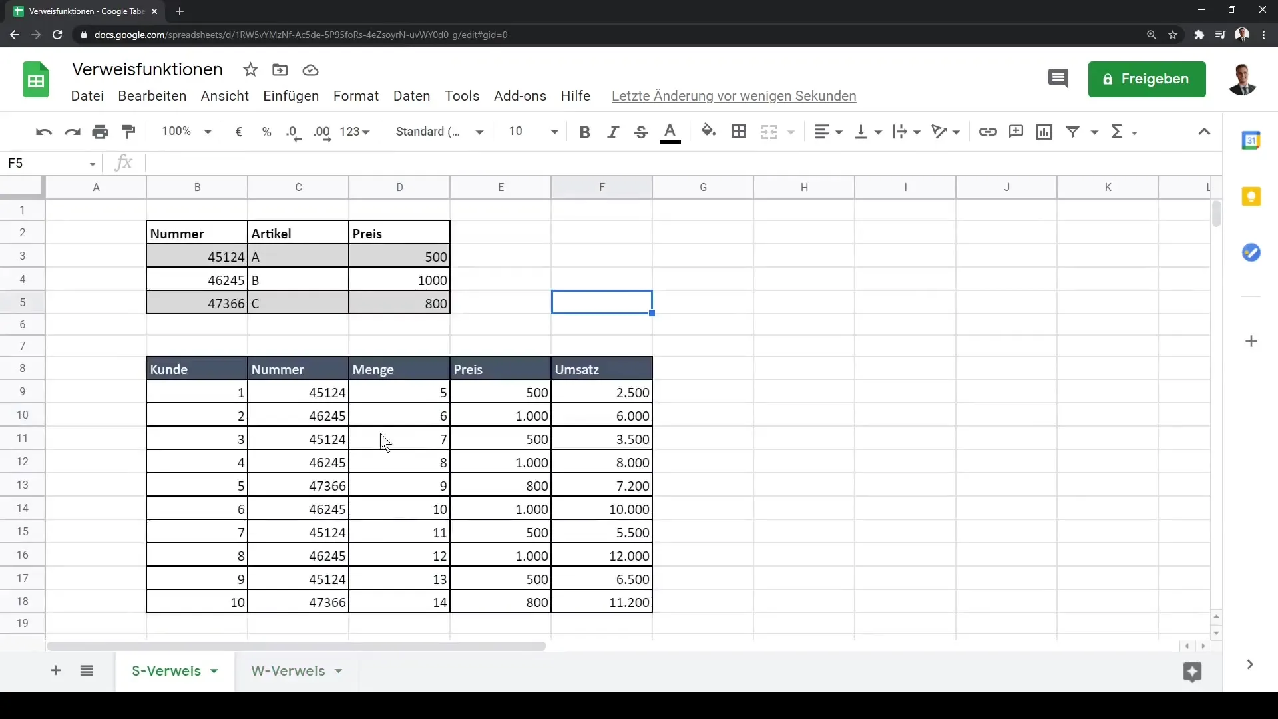View cloud save status icon
Screen dimensions: 1278x719
310,70
